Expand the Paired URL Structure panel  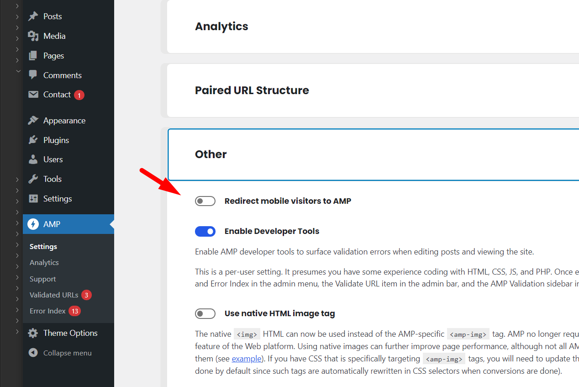point(373,90)
